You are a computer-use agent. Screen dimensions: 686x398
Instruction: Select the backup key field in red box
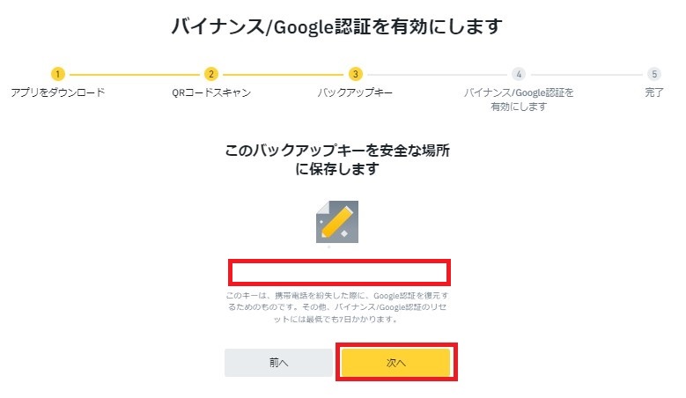coord(340,272)
